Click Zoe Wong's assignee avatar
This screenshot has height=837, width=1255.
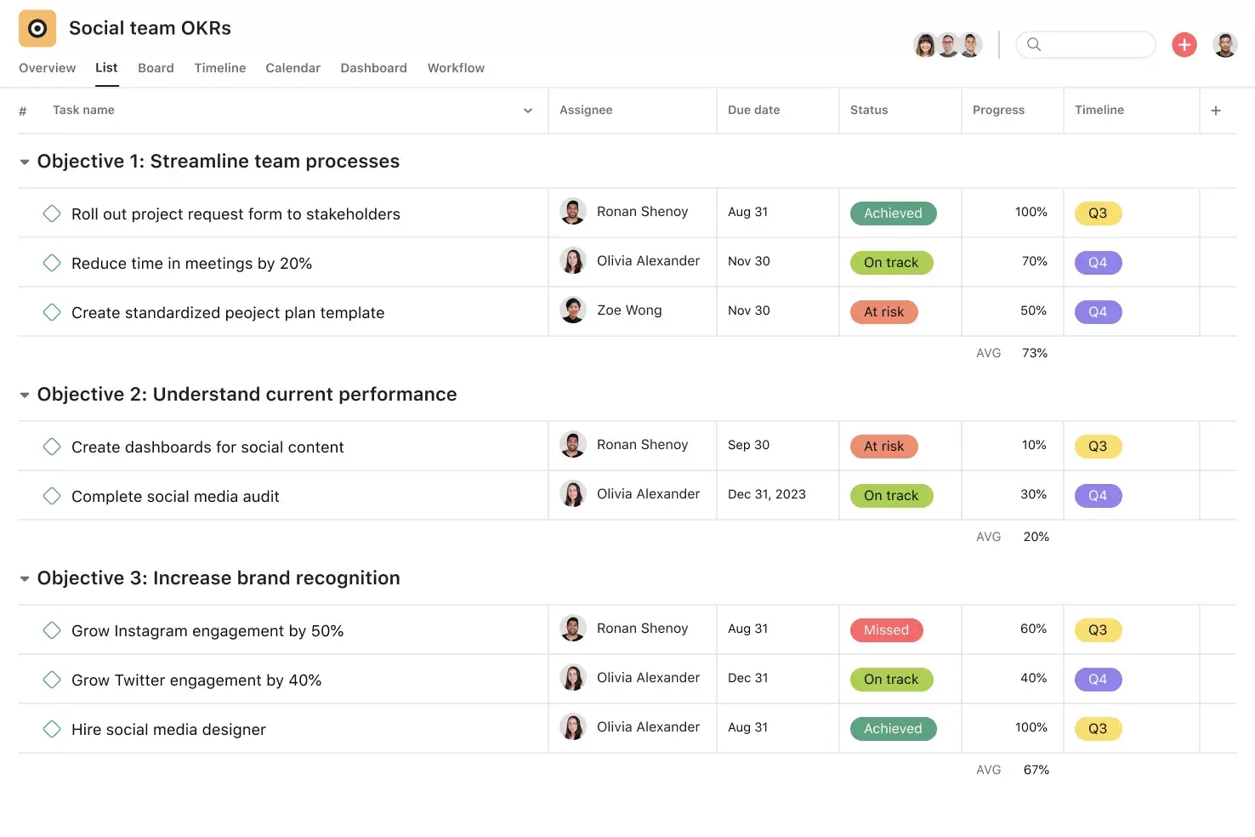[x=573, y=310]
